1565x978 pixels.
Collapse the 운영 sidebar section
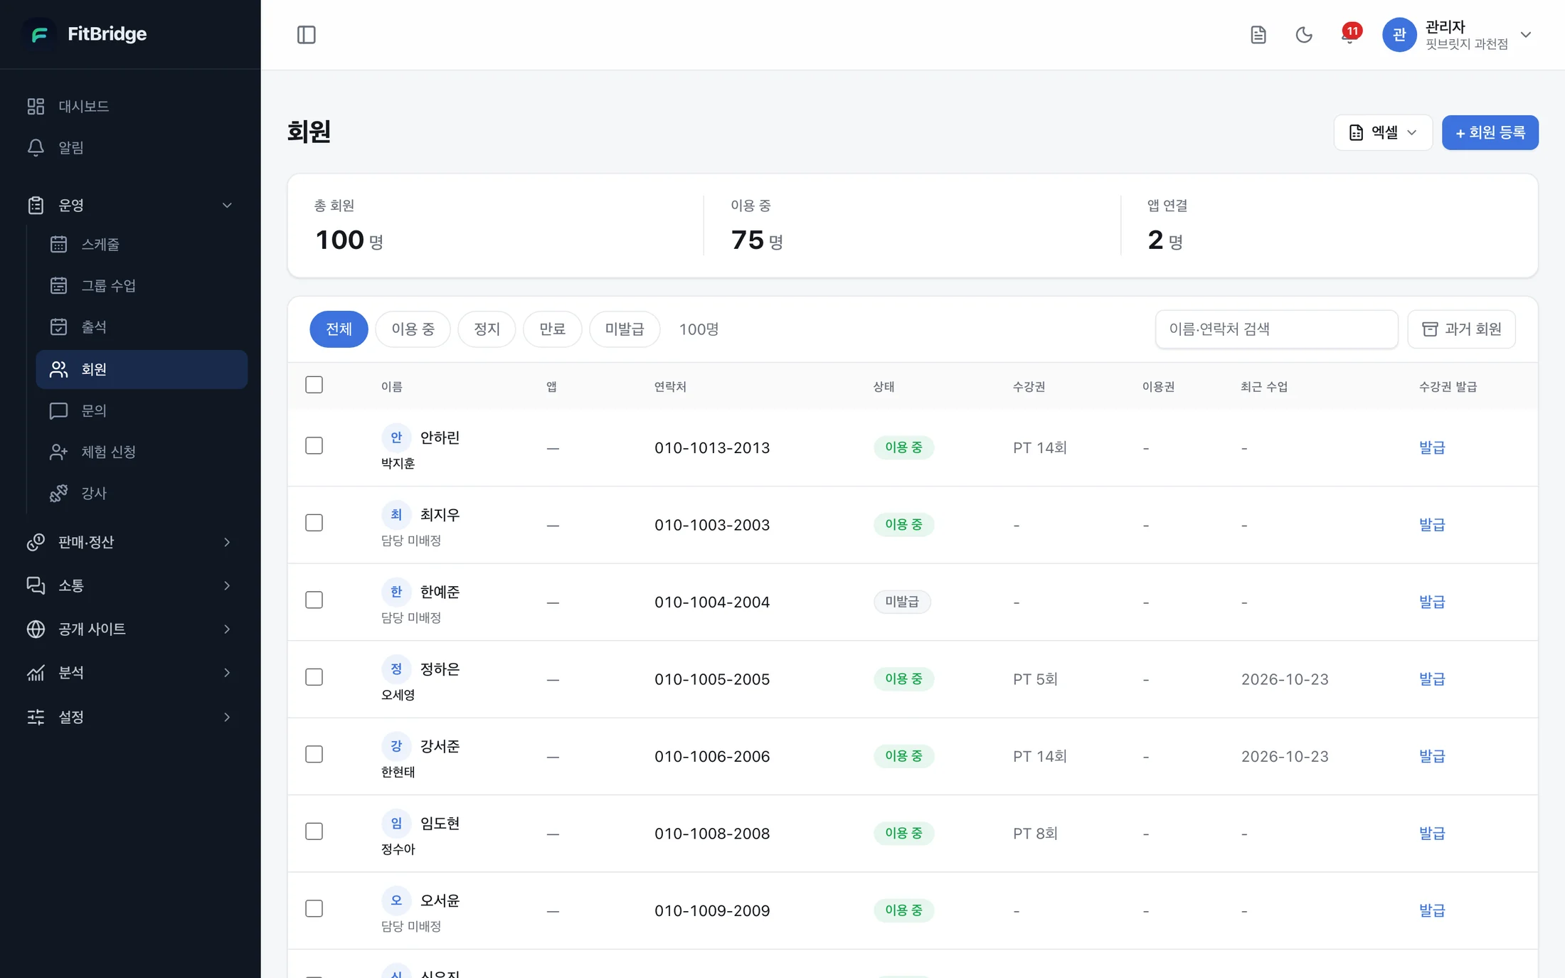point(130,205)
